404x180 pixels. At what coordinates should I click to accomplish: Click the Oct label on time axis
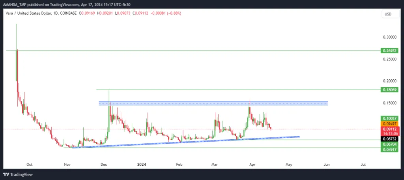click(x=29, y=164)
